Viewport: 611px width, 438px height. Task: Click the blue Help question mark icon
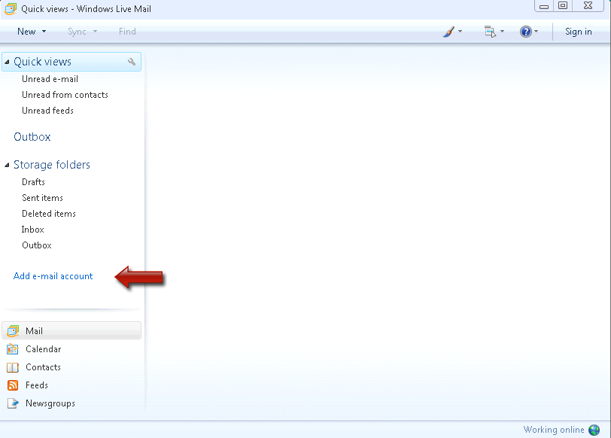point(526,32)
